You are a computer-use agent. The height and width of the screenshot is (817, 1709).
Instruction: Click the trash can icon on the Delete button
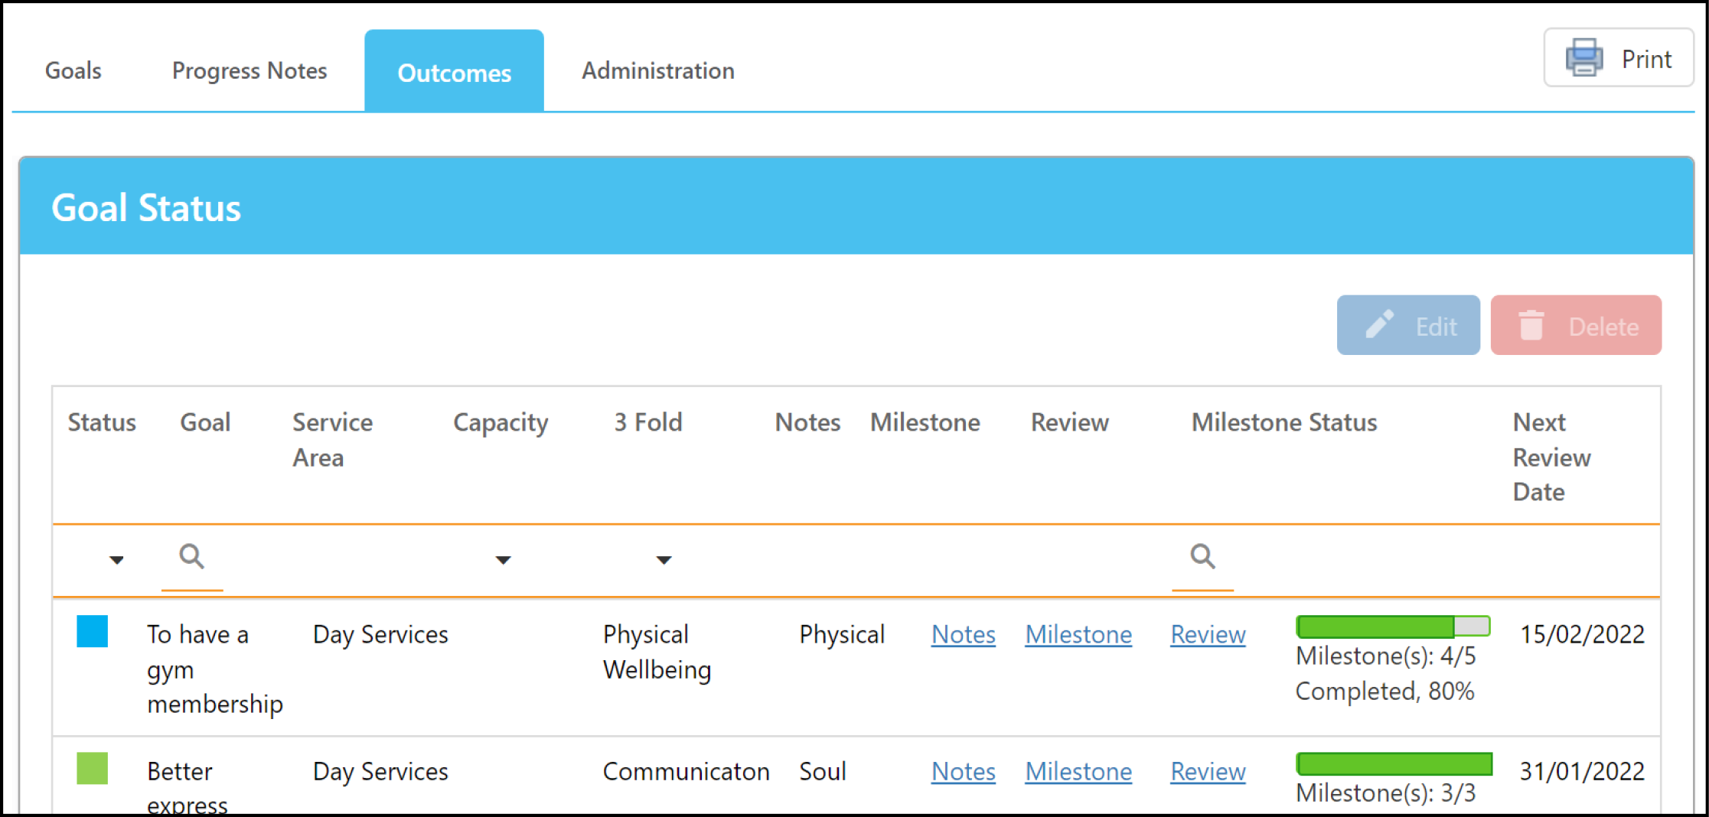1531,325
